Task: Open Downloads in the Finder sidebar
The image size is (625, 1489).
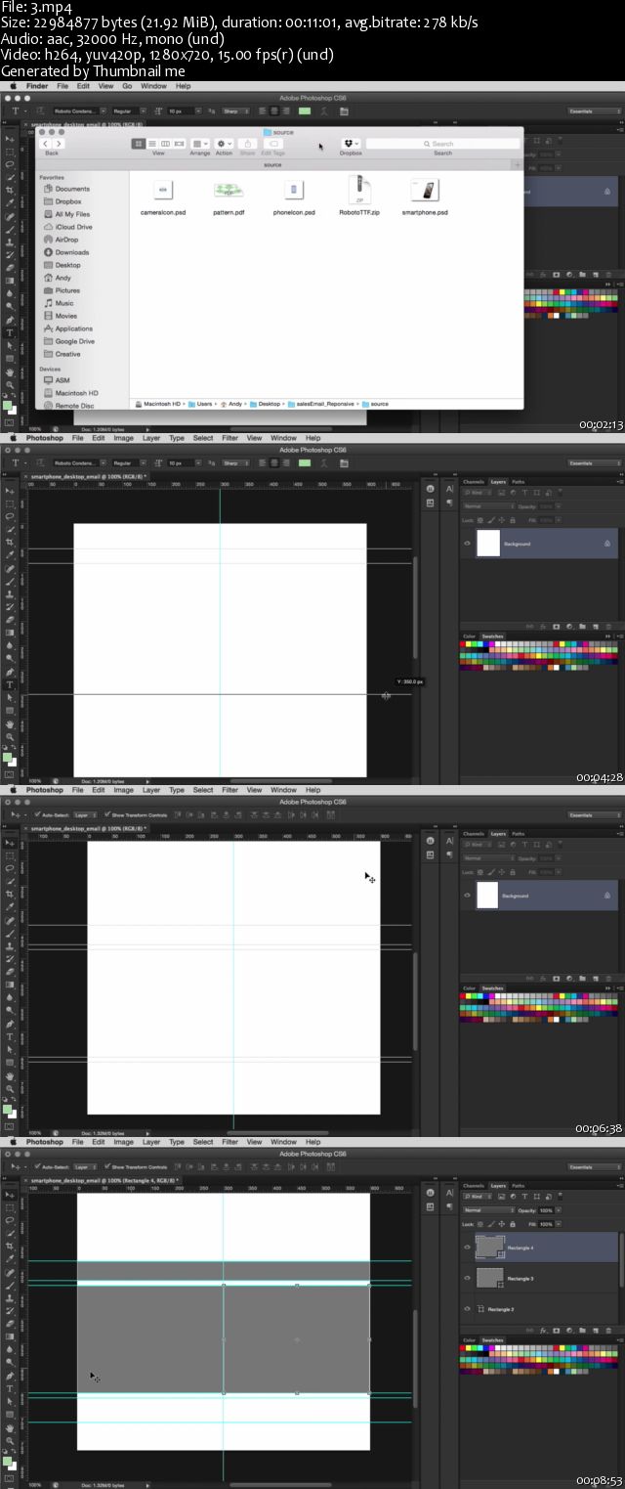Action: click(x=72, y=252)
